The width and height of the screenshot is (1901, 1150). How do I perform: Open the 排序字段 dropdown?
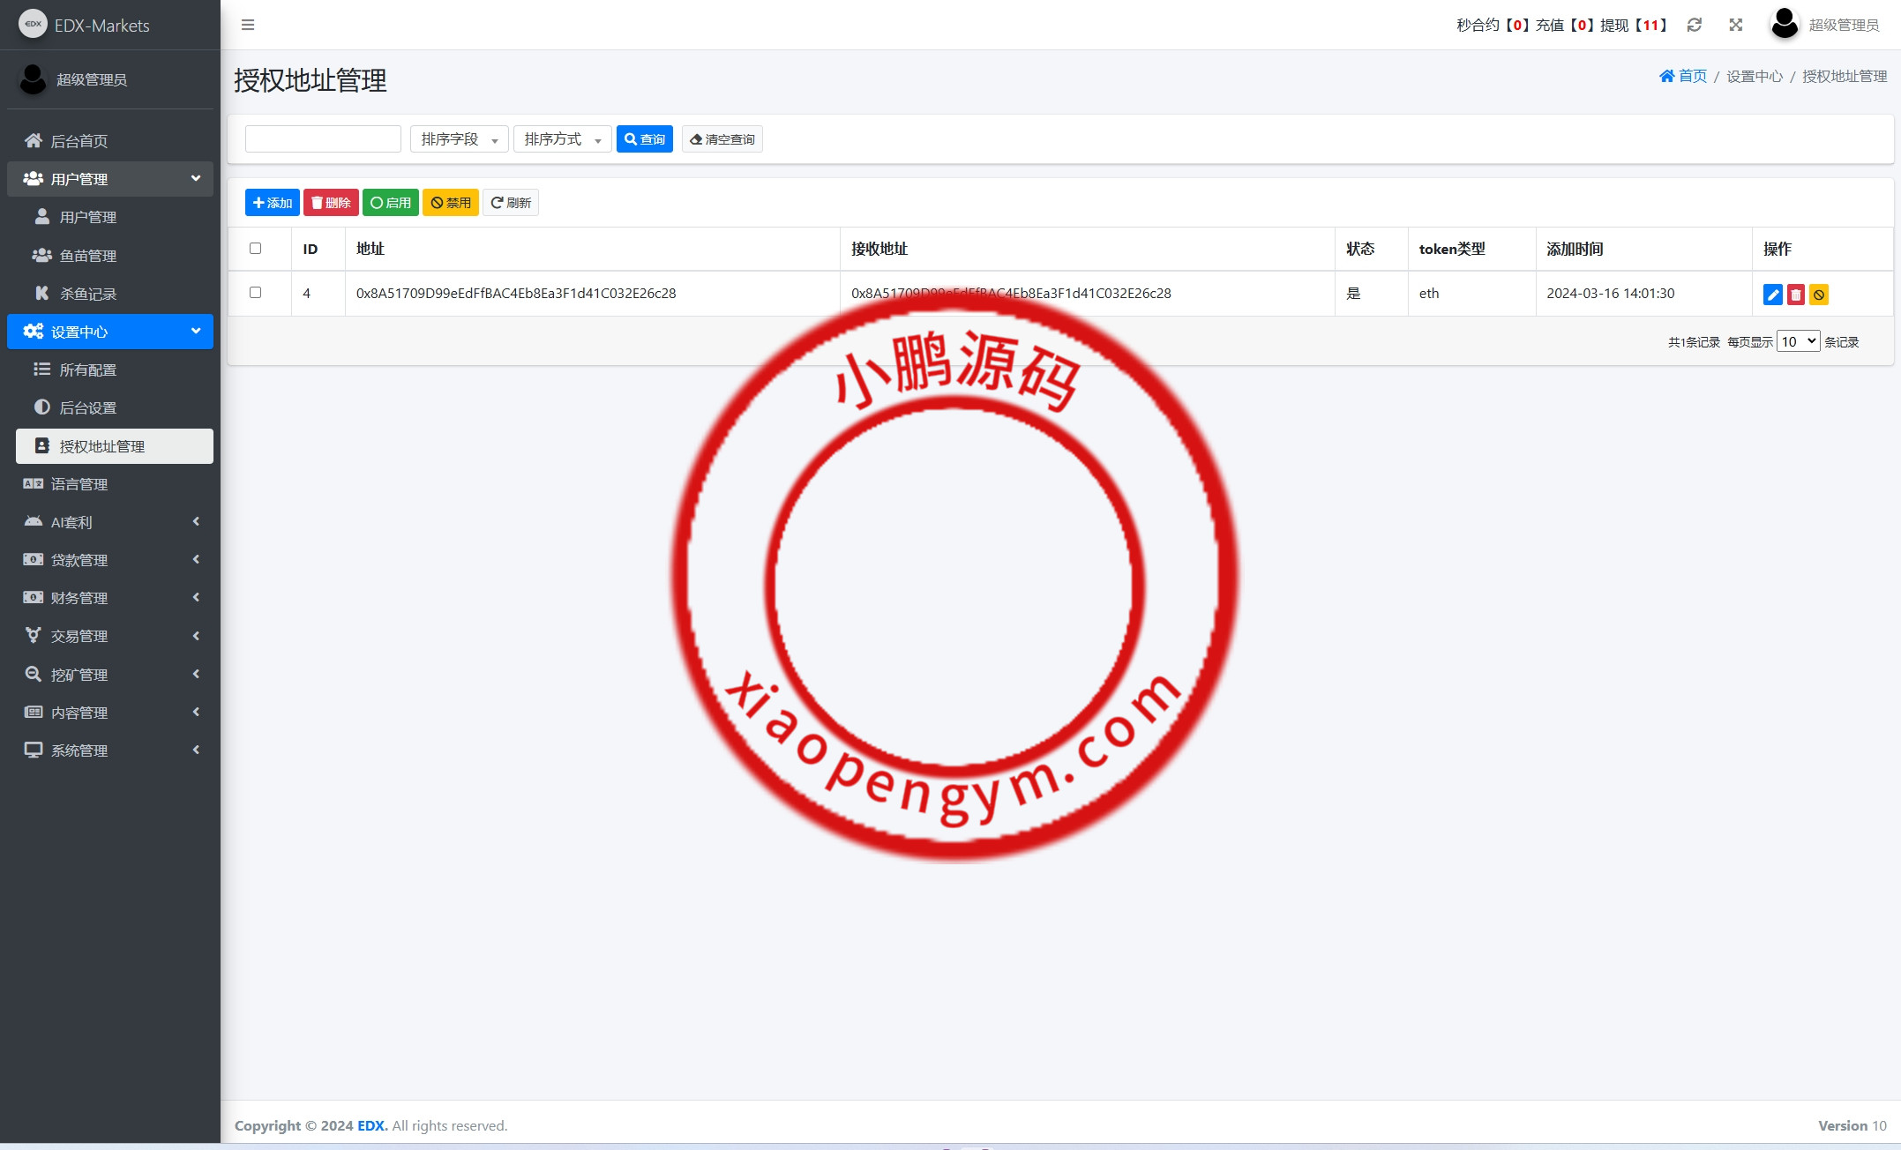click(x=459, y=139)
